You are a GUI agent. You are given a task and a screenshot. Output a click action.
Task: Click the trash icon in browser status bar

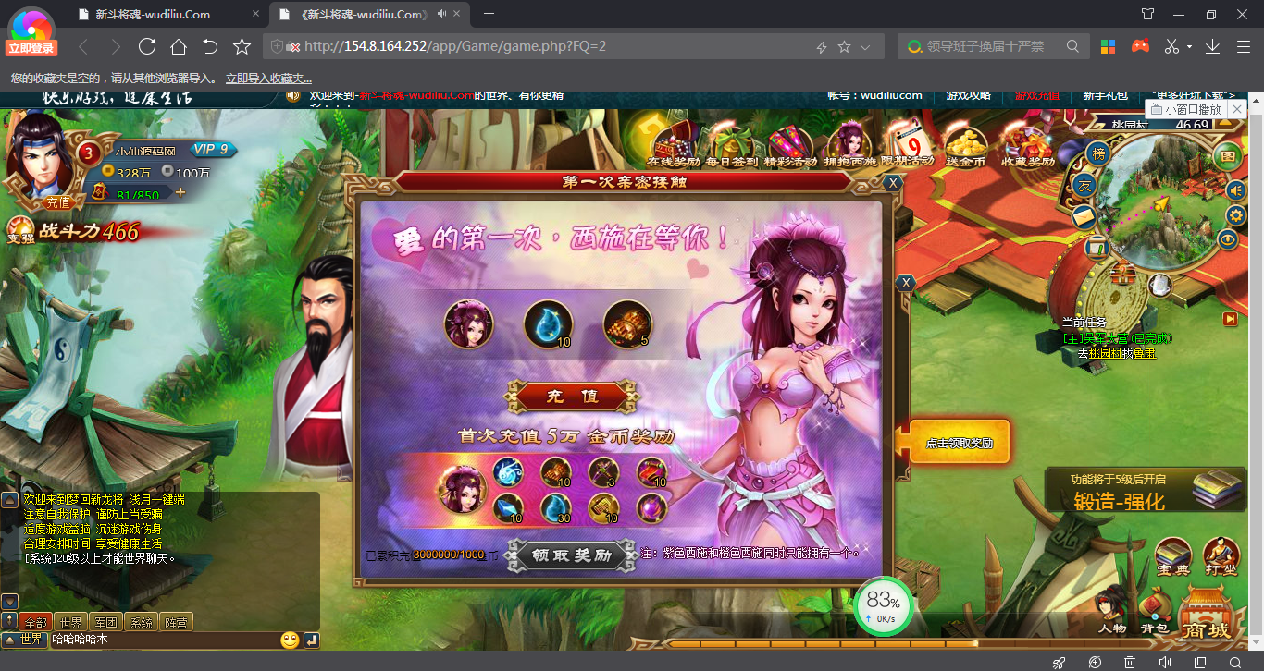[1130, 662]
